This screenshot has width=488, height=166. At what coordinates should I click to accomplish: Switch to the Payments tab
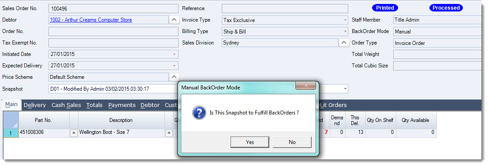(x=122, y=105)
